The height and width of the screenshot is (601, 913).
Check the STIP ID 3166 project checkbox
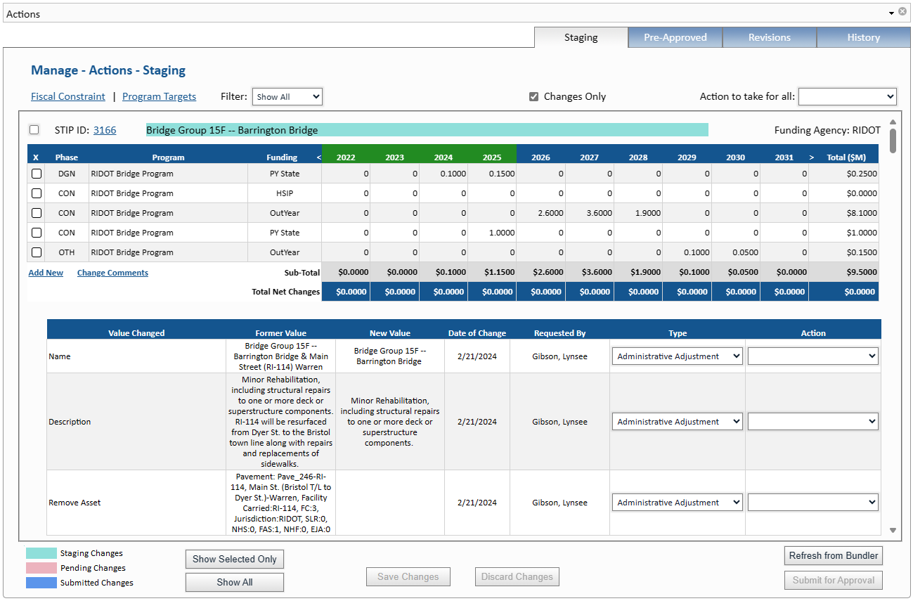(34, 130)
